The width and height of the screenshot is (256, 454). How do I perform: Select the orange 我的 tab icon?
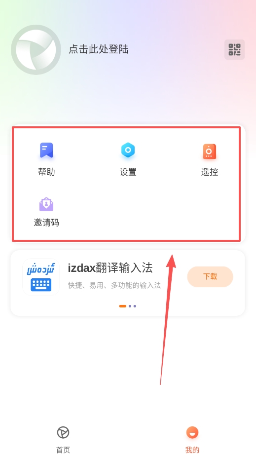point(192,433)
